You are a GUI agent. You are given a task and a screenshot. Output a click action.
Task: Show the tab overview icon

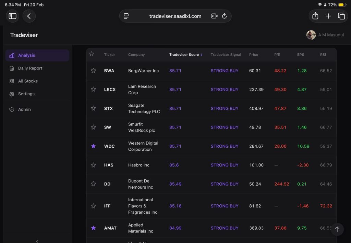point(341,16)
